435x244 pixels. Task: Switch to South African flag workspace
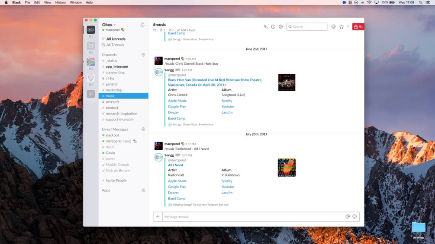(x=91, y=62)
